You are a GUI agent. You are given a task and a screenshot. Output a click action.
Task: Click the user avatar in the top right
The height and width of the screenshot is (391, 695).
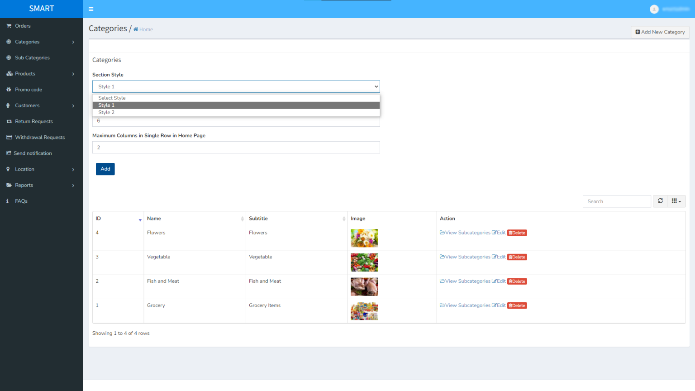pyautogui.click(x=654, y=9)
